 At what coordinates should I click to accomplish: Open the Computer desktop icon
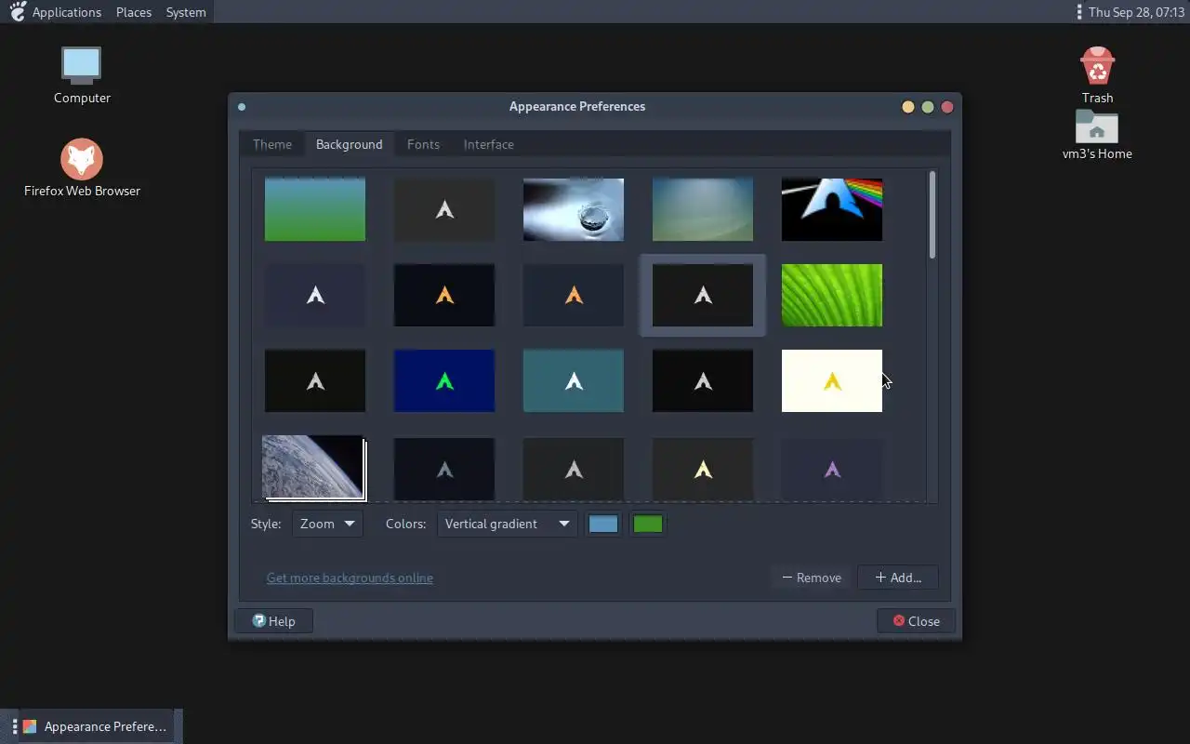[x=82, y=74]
